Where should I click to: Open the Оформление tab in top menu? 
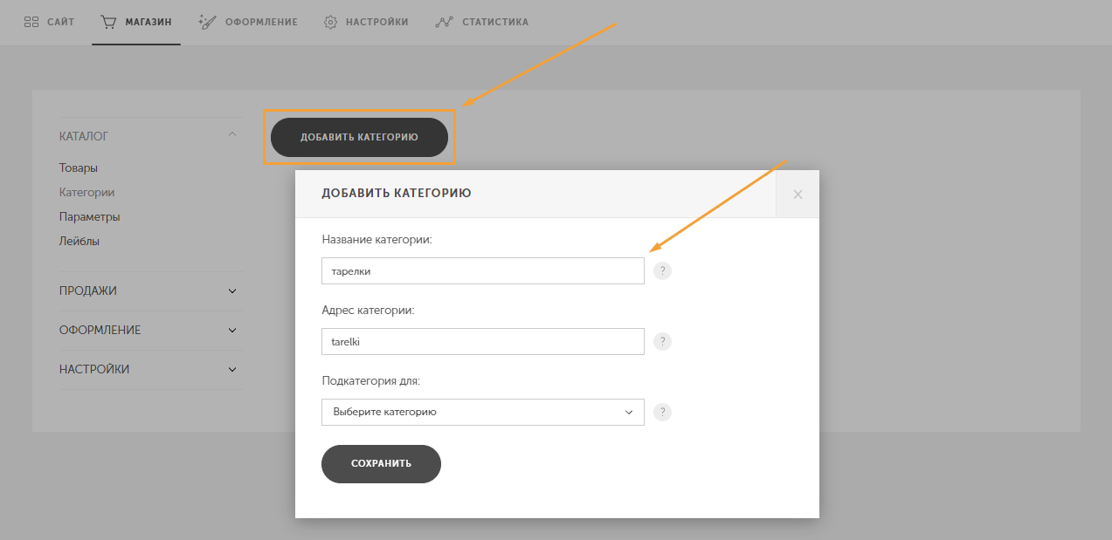coord(248,22)
